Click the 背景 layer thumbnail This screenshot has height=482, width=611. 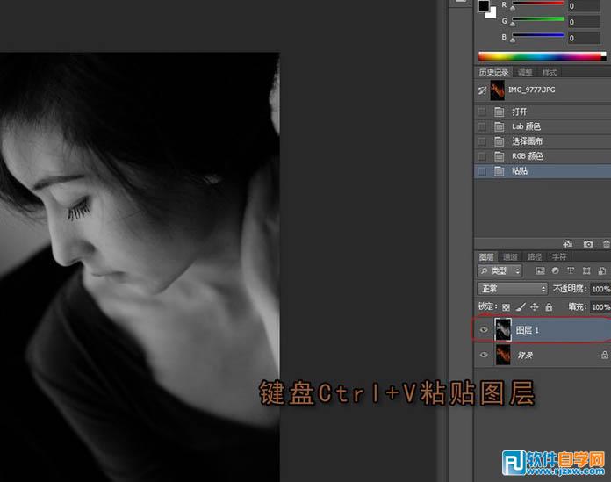pyautogui.click(x=503, y=355)
